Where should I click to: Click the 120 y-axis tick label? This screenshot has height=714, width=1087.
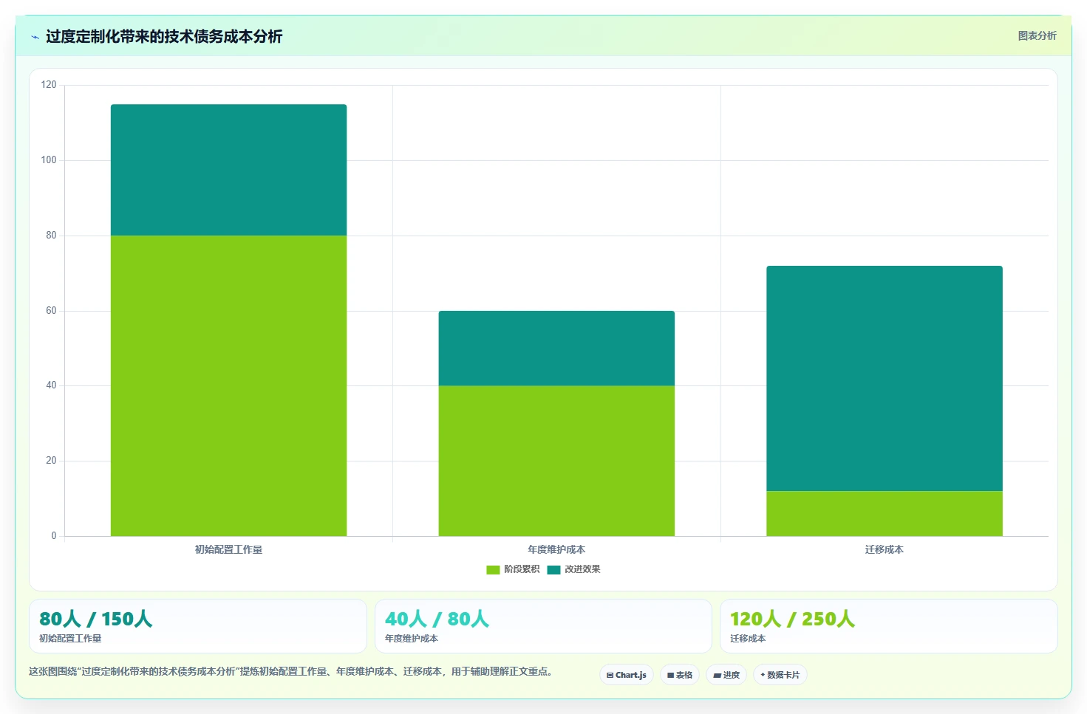tap(49, 85)
